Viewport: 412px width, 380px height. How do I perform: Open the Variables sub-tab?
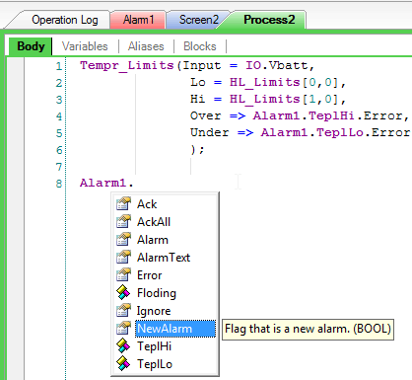point(85,46)
